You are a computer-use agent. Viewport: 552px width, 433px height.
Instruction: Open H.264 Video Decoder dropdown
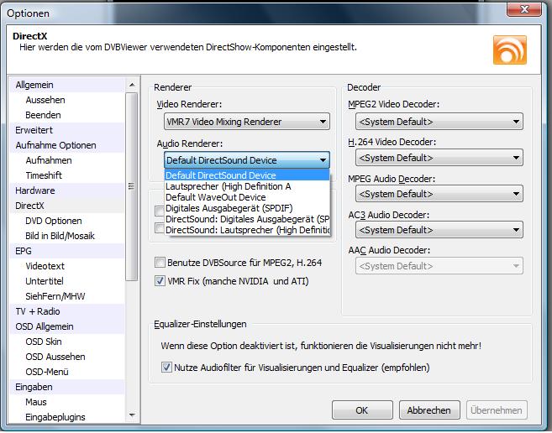click(439, 158)
